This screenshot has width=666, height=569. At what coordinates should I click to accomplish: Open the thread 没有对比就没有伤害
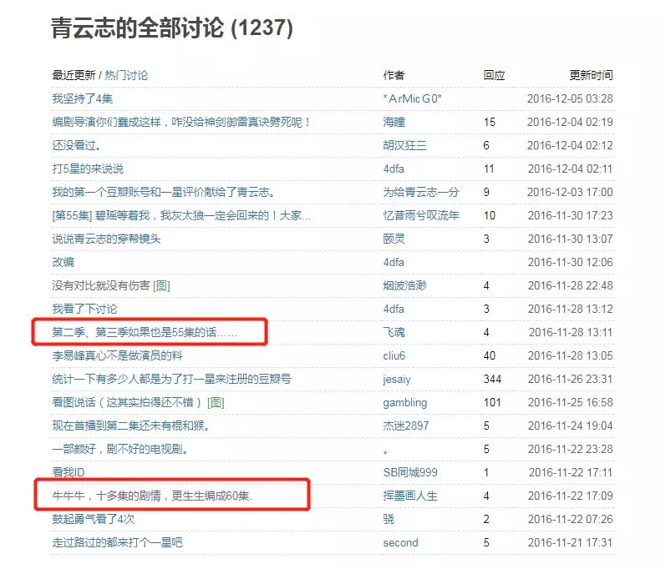pos(100,285)
